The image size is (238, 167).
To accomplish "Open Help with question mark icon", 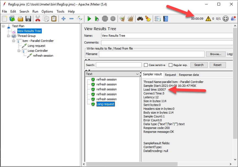I will [x=166, y=19].
